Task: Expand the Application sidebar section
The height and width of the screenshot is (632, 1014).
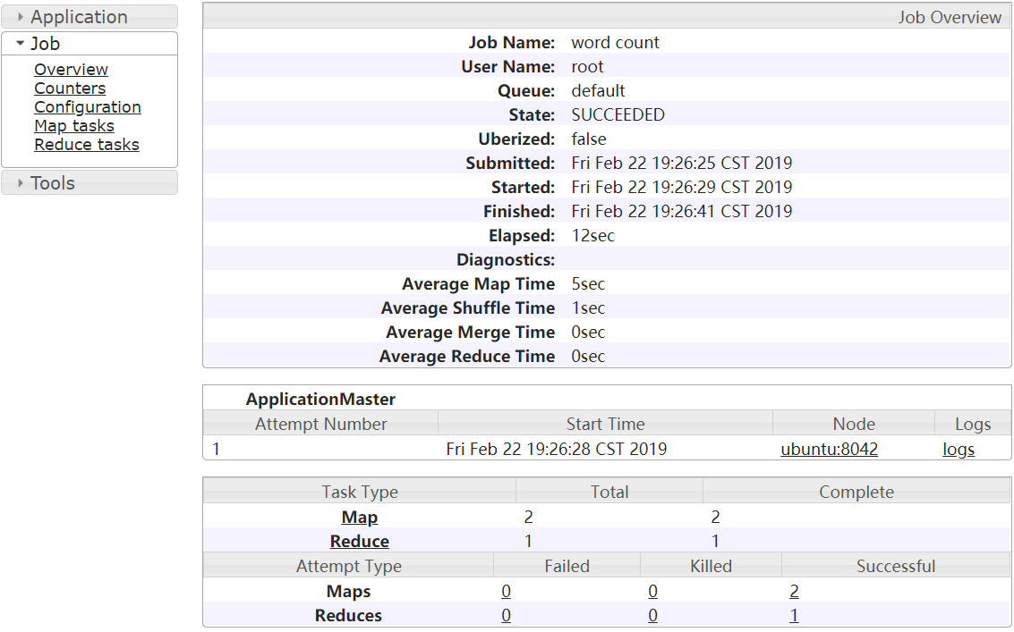Action: coord(79,17)
